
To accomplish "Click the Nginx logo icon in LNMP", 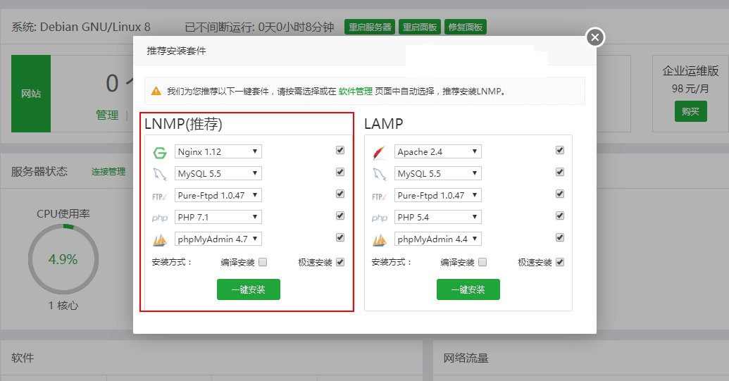I will coord(159,152).
